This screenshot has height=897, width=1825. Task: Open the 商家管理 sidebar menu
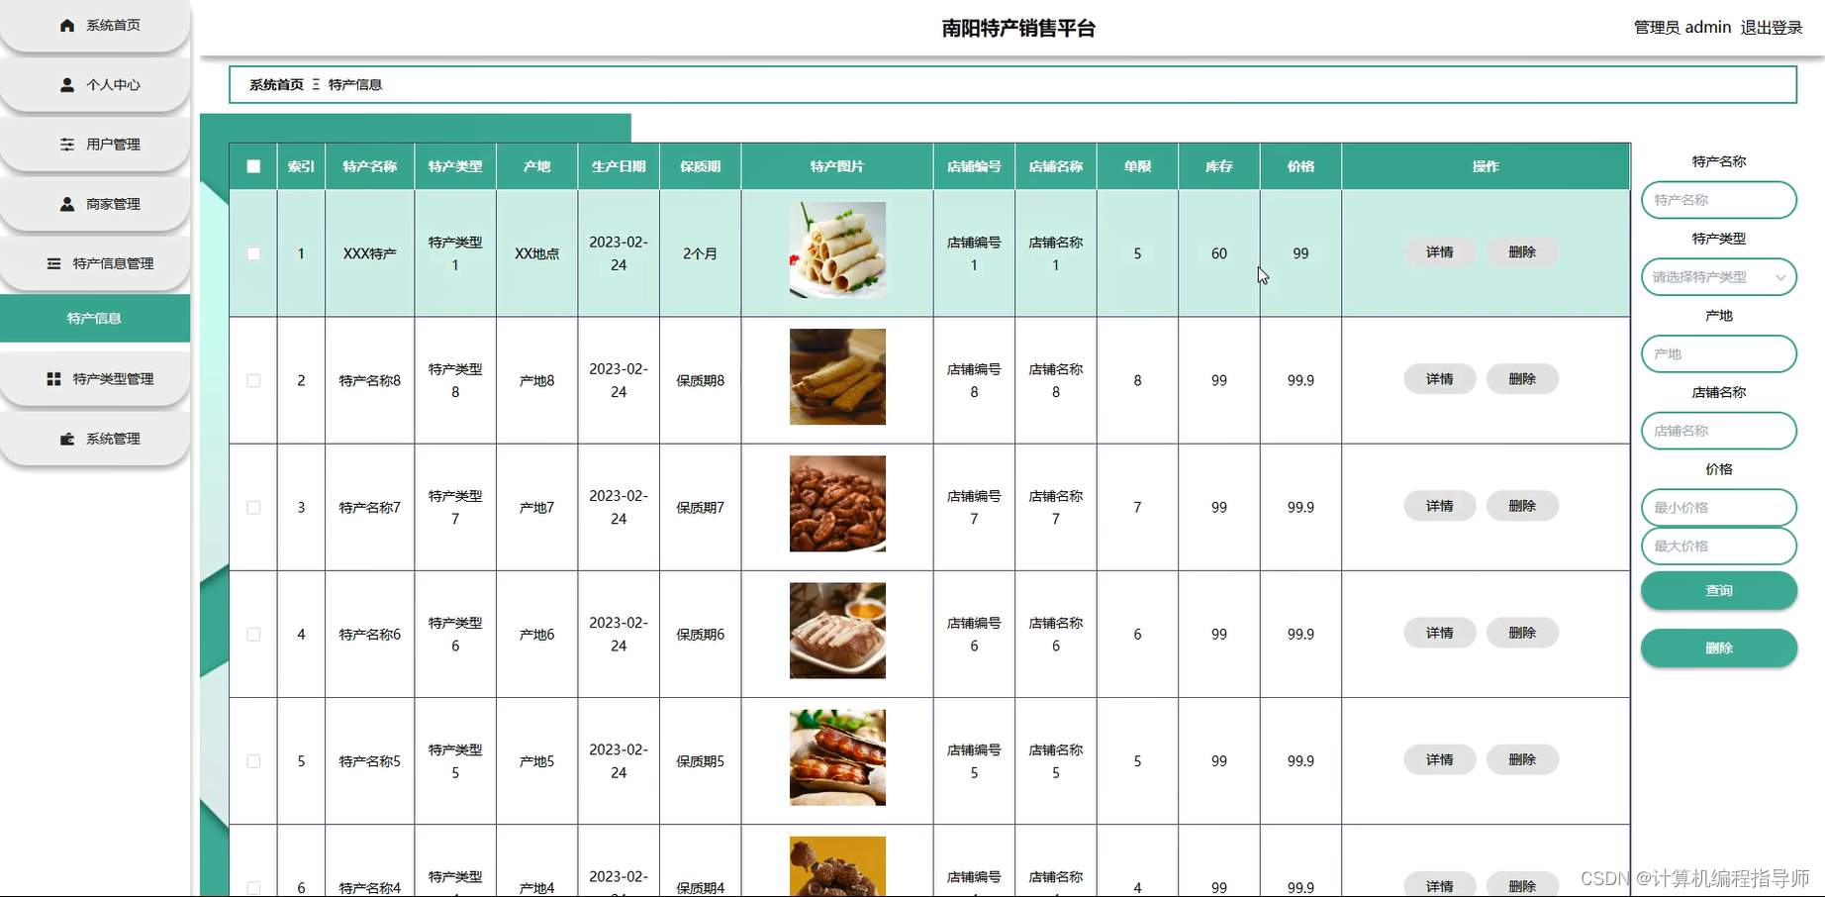(95, 204)
